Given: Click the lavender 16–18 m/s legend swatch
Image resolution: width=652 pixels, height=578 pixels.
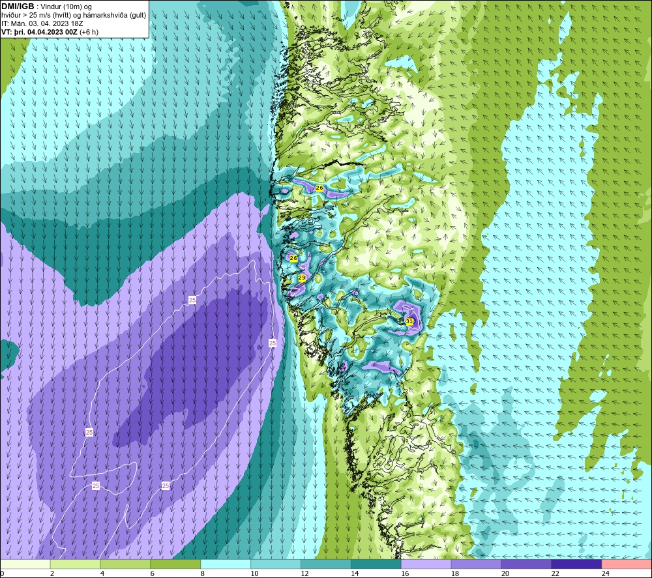Looking at the screenshot, I should click(x=426, y=564).
